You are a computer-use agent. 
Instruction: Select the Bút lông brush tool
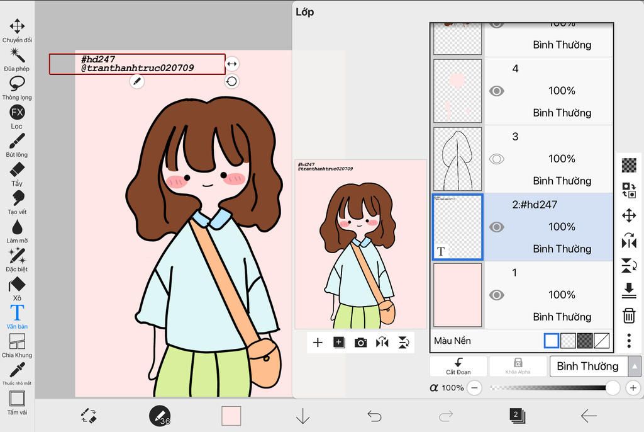[x=17, y=145]
